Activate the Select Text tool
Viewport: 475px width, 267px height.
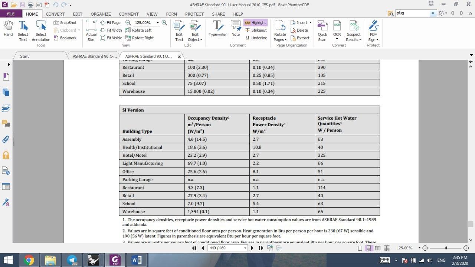(23, 31)
